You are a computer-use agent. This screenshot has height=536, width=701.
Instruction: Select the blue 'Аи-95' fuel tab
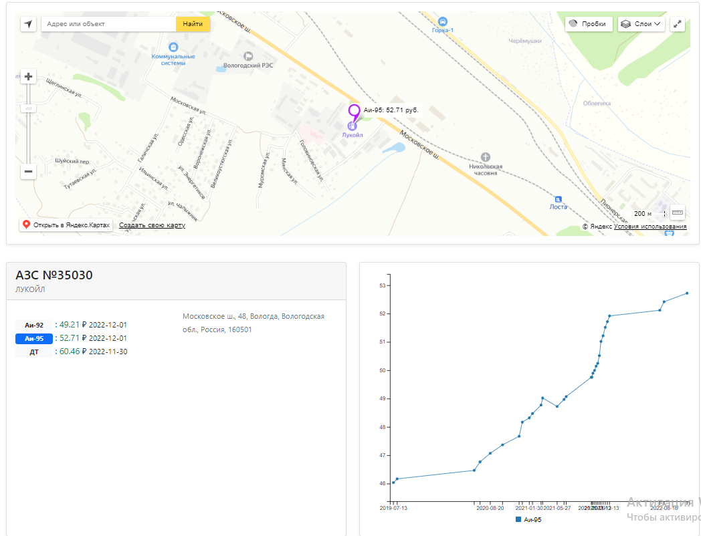(x=34, y=339)
